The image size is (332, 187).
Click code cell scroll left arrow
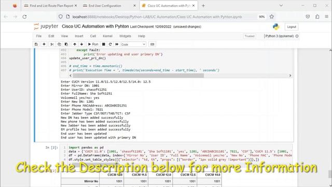71,75
